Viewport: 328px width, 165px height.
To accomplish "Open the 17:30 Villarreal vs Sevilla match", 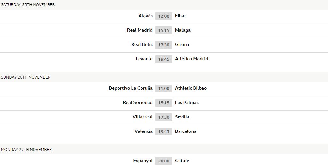I will [x=164, y=117].
